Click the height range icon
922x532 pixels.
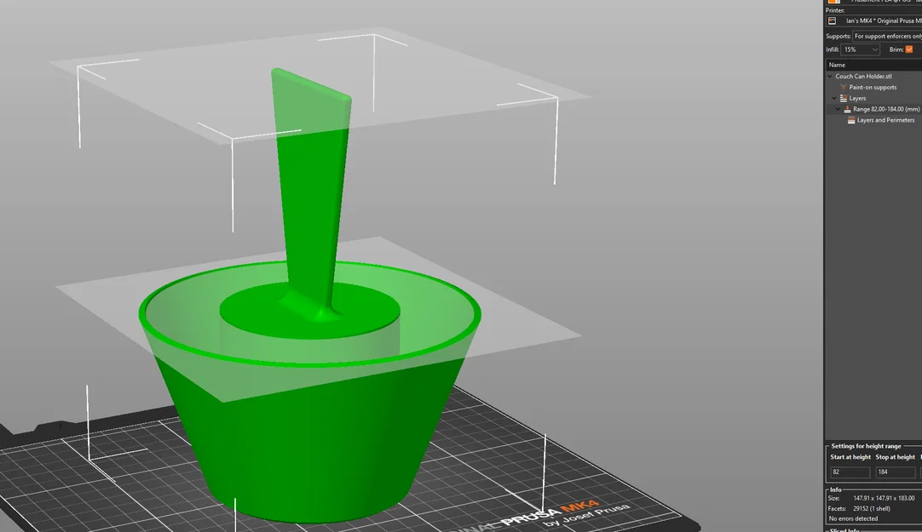[x=847, y=109]
